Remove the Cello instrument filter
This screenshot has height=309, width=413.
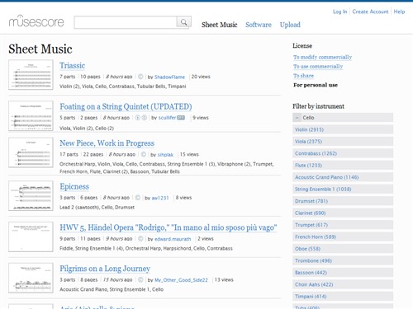297,118
